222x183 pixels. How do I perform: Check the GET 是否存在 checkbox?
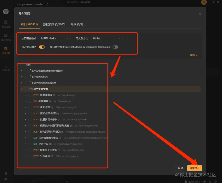30,144
